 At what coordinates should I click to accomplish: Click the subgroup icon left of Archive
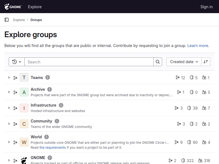point(15,92)
